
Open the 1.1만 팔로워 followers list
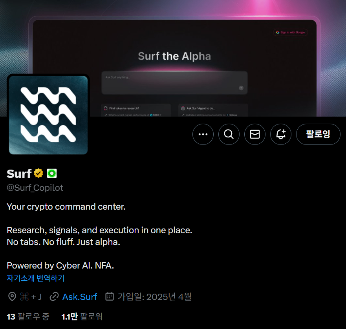(x=82, y=316)
